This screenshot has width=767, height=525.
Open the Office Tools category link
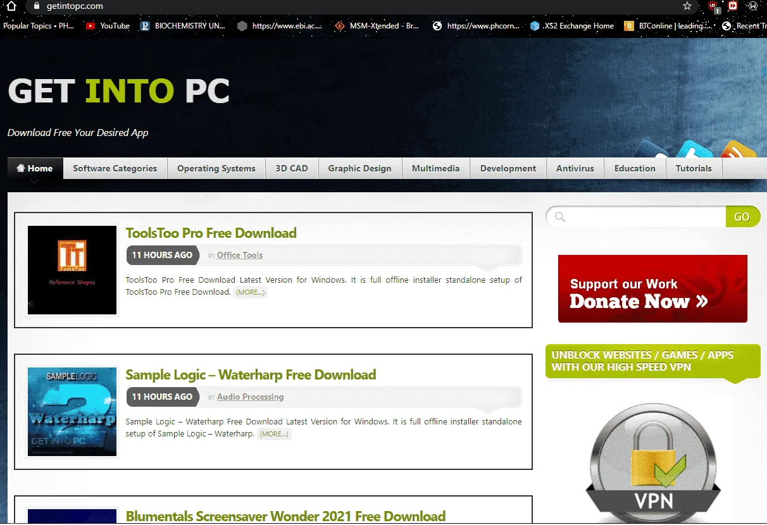[x=240, y=255]
